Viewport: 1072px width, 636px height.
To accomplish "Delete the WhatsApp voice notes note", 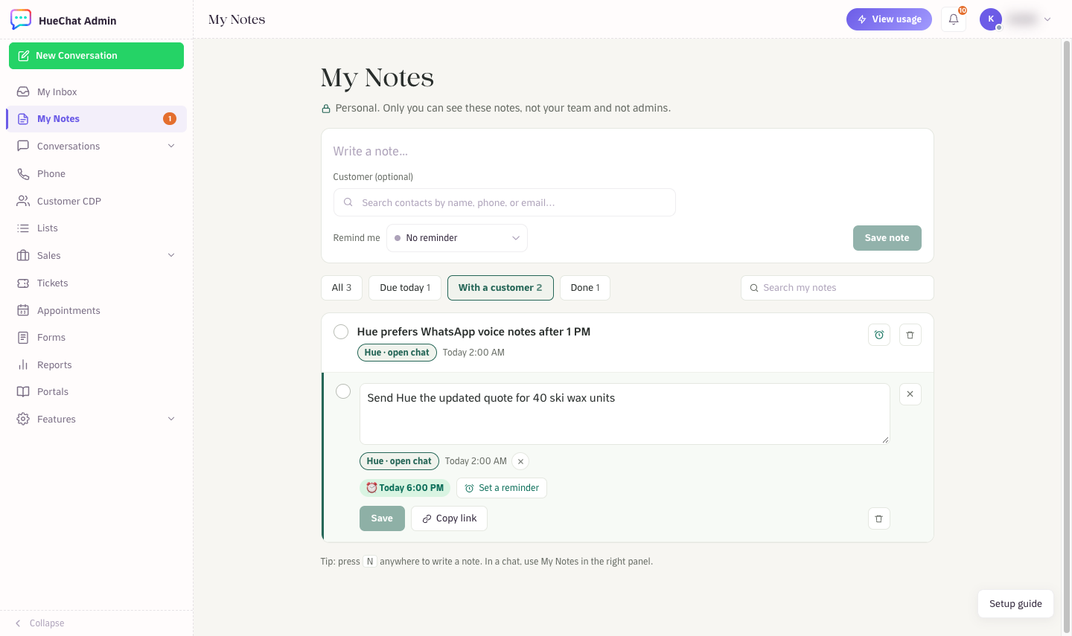I will [910, 335].
